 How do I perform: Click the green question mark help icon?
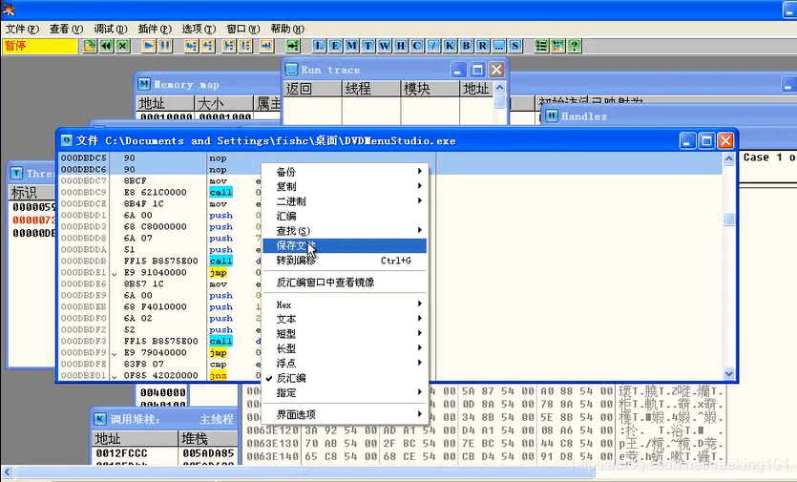[x=575, y=46]
